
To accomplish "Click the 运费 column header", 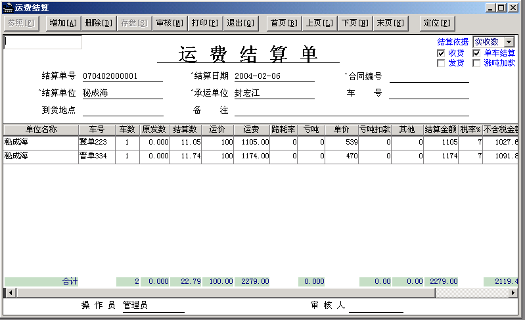I will 251,129.
